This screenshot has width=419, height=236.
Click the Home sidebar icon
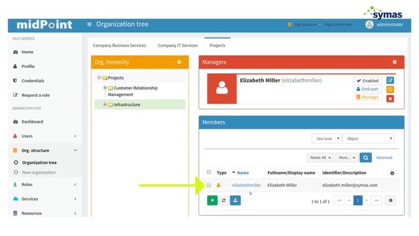click(16, 52)
